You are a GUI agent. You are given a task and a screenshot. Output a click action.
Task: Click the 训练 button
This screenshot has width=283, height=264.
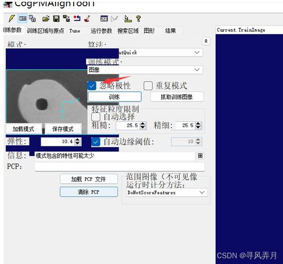coord(115,97)
